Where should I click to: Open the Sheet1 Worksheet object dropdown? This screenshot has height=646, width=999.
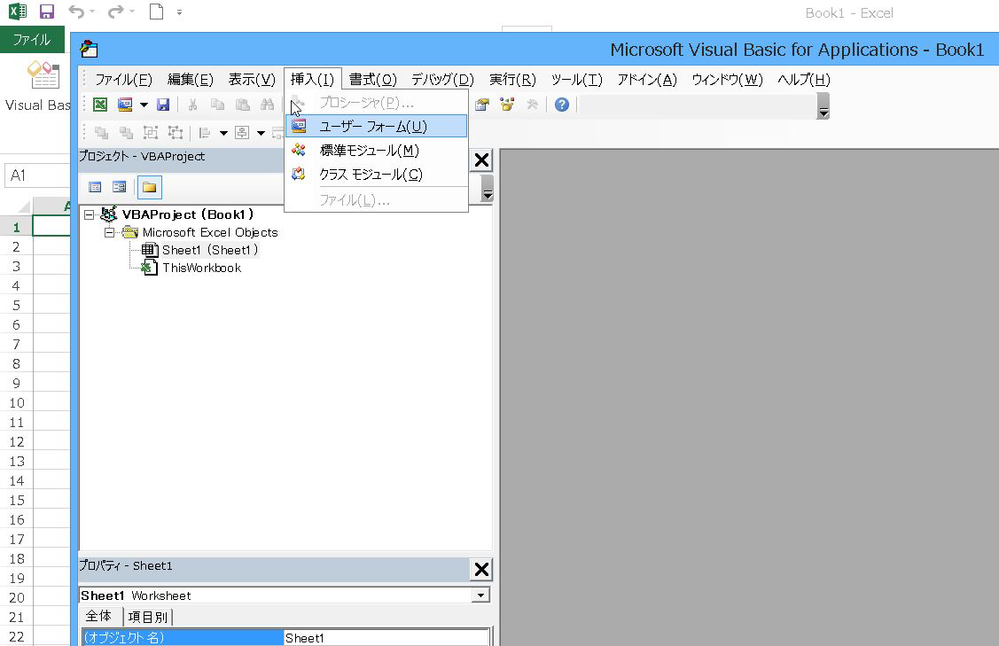pos(481,595)
